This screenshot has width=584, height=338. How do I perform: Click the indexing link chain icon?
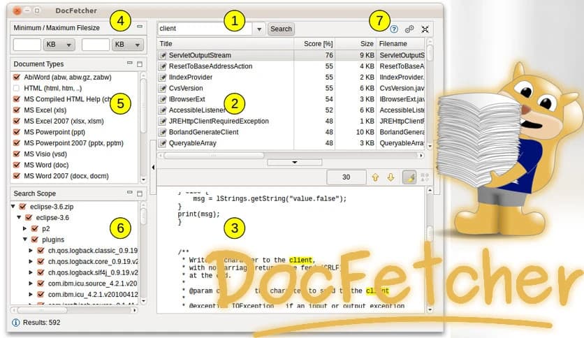click(x=409, y=29)
